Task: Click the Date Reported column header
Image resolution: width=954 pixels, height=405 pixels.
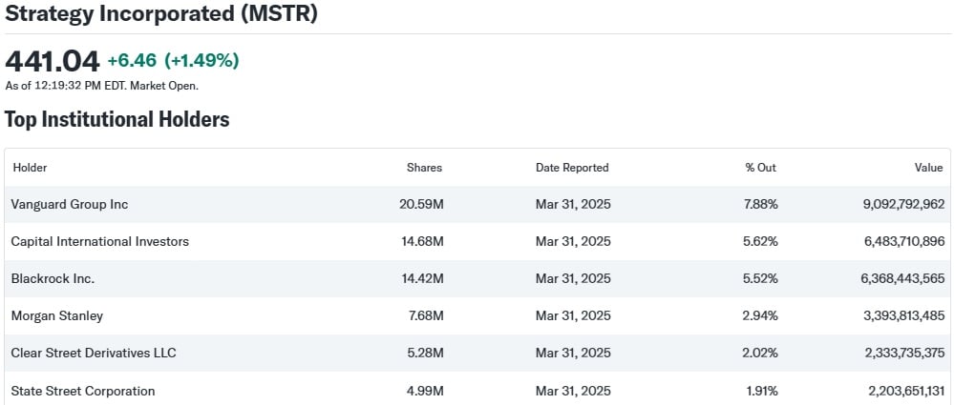Action: pyautogui.click(x=572, y=168)
